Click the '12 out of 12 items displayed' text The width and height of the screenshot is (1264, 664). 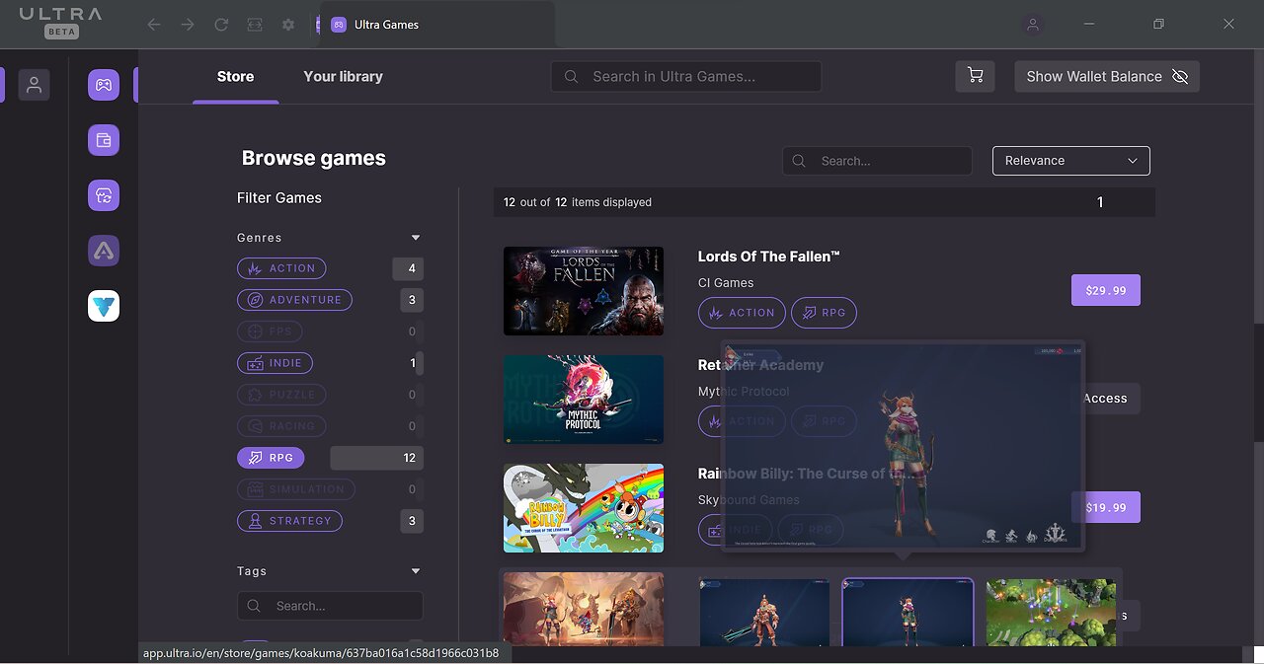pos(578,202)
